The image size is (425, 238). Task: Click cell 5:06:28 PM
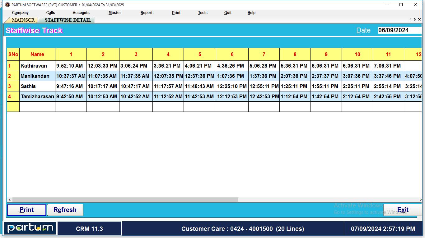[x=264, y=66]
